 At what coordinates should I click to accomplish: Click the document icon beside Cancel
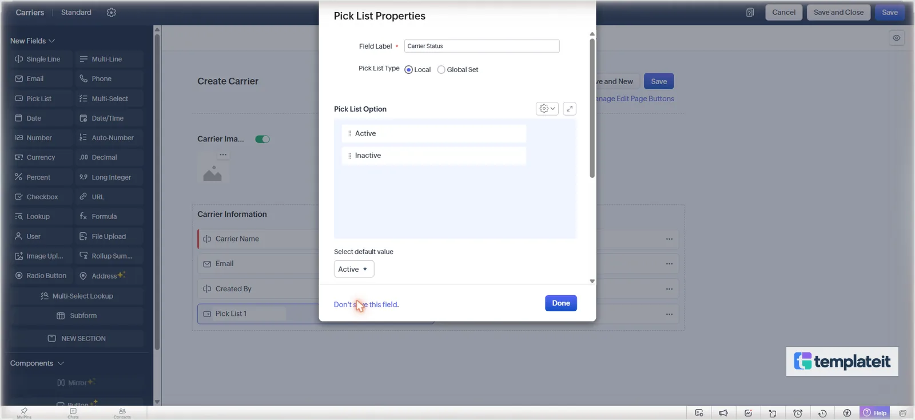coord(750,13)
